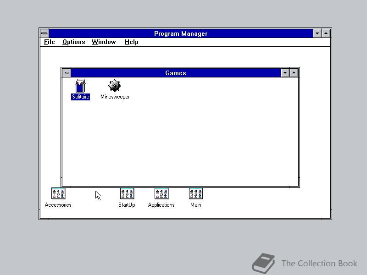This screenshot has width=367, height=275.
Task: Minimize the Games window
Action: point(285,73)
